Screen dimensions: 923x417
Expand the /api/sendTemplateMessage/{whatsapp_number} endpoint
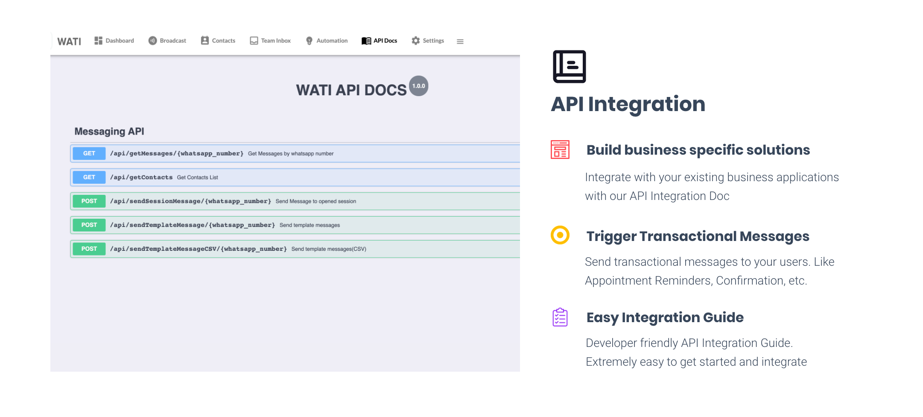[295, 225]
